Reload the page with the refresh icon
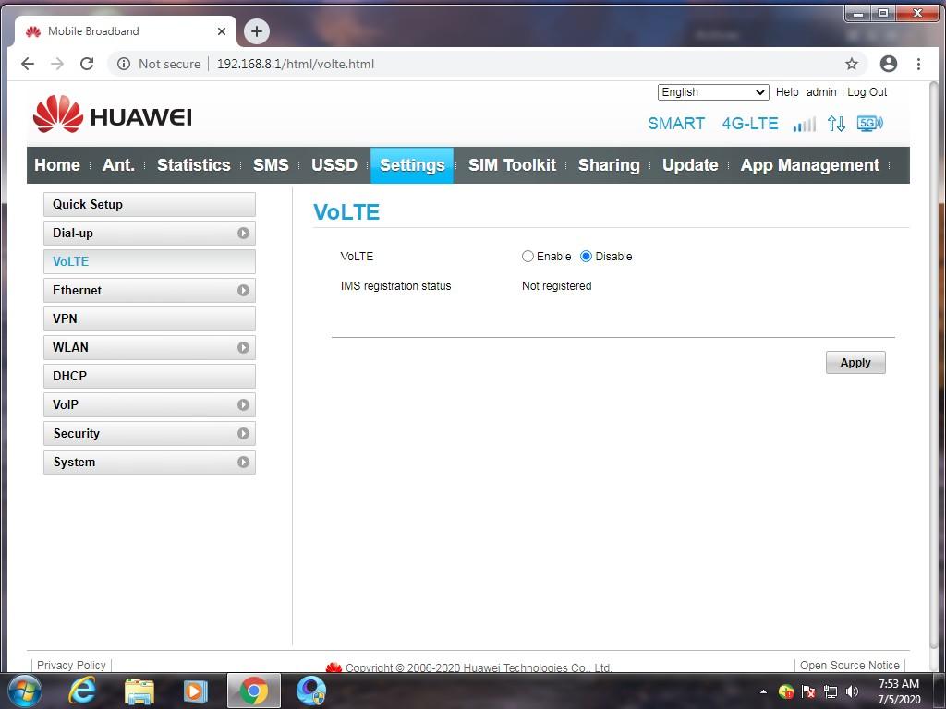Screen dimensions: 946x709 click(x=87, y=64)
